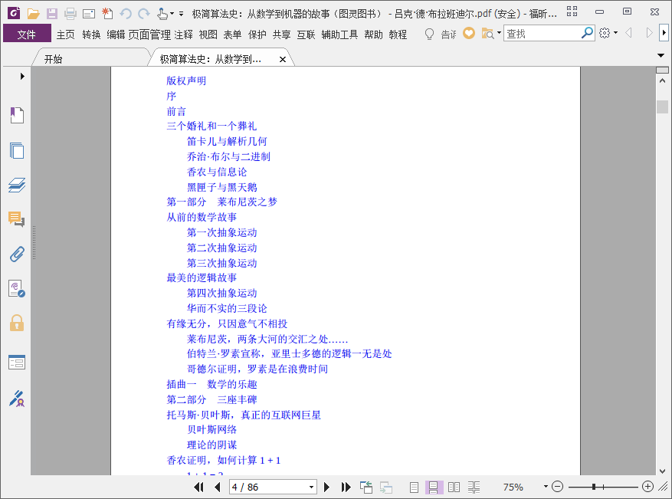This screenshot has height=499, width=672.
Task: Click the Open folder icon in quick toolbar
Action: tap(33, 14)
